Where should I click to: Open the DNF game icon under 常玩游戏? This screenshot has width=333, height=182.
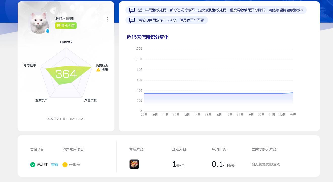[x=134, y=164]
